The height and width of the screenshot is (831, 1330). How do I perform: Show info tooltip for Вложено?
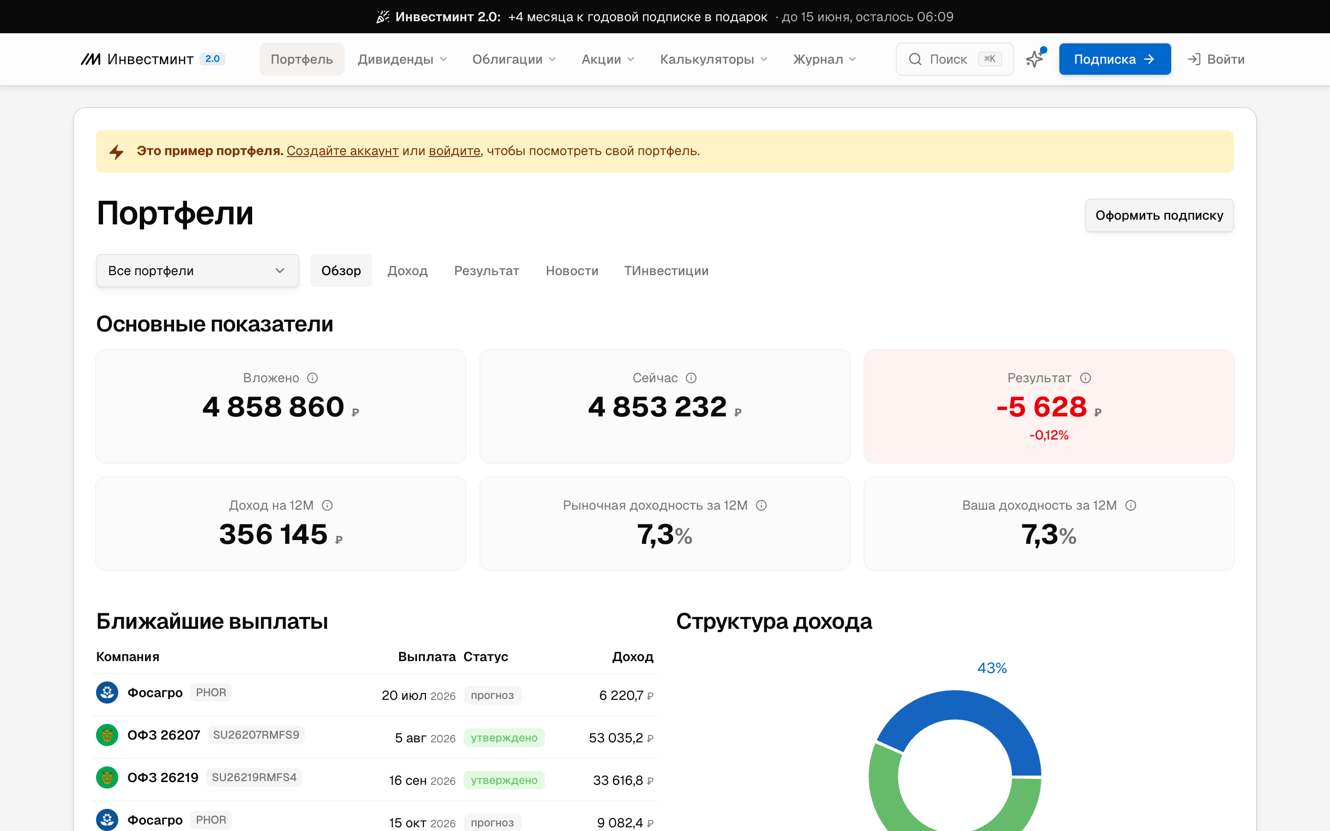pos(313,378)
